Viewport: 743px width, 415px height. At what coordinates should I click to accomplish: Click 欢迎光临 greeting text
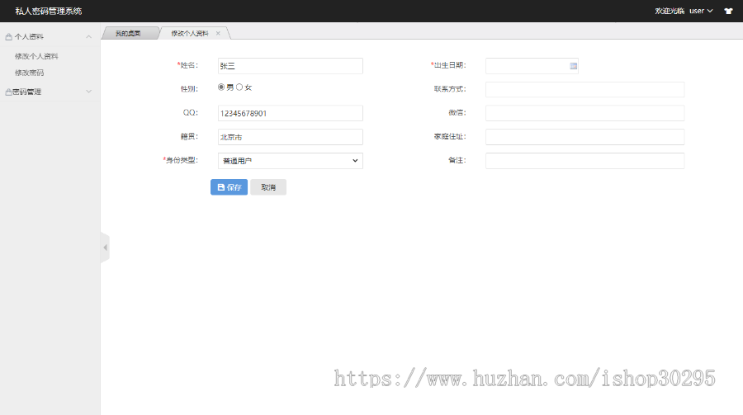click(670, 11)
